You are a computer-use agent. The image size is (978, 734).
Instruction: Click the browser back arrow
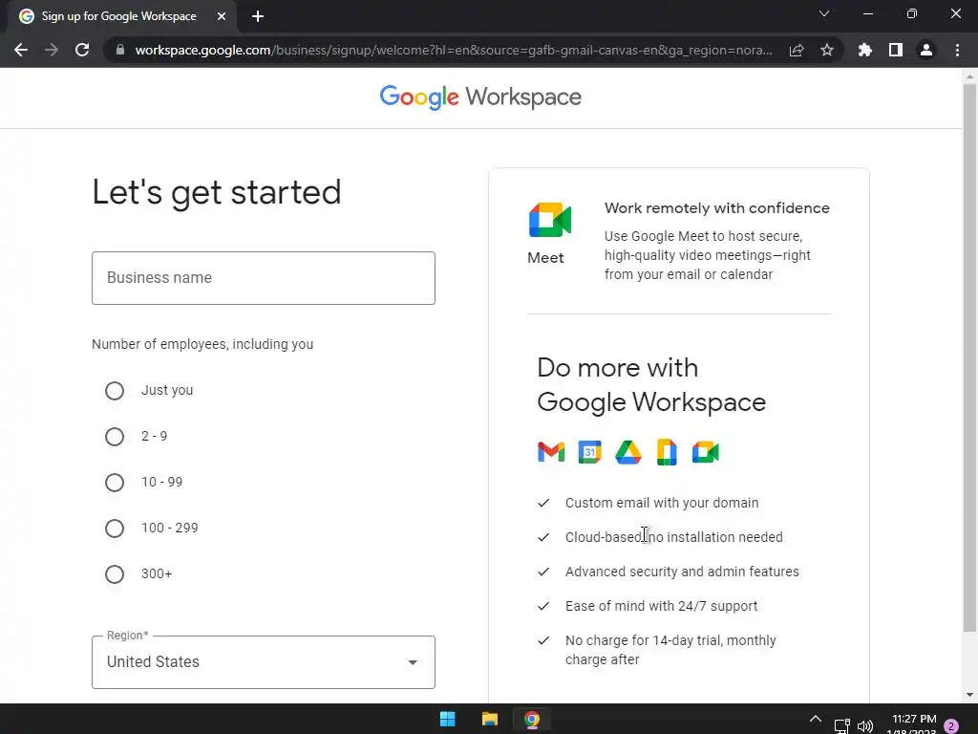point(21,50)
